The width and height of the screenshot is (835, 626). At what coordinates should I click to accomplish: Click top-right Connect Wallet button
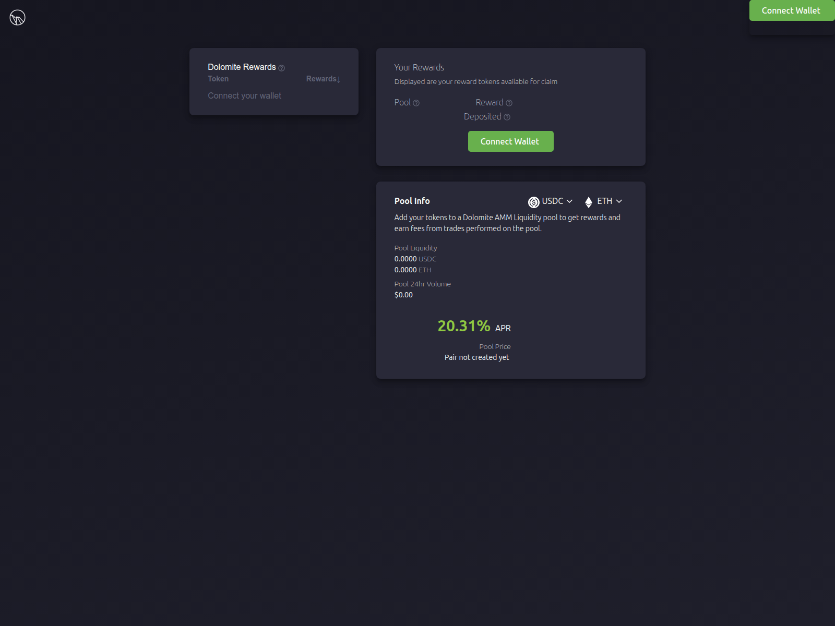pos(792,10)
